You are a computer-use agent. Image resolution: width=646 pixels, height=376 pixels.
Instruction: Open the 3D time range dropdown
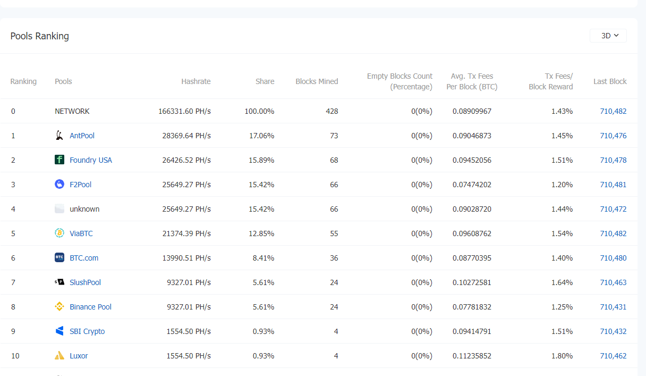point(608,36)
